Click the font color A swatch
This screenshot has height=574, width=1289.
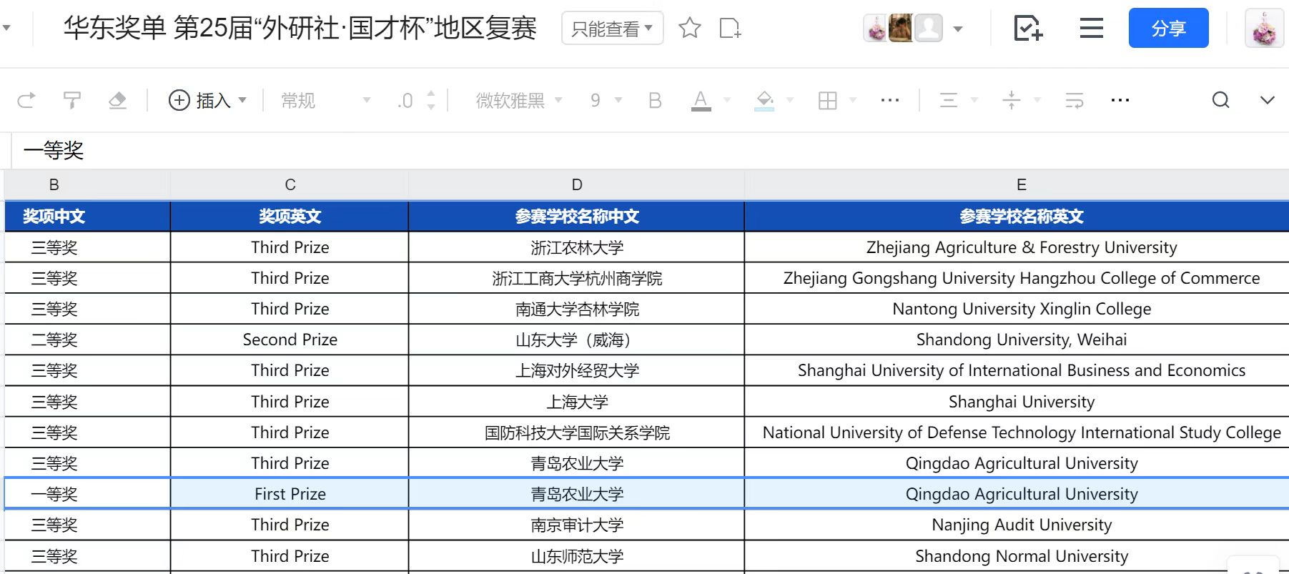point(701,101)
